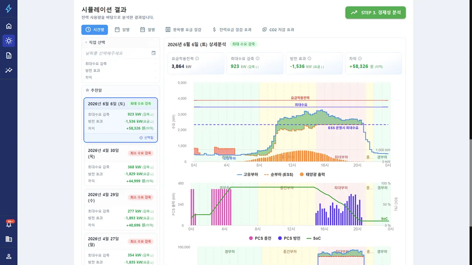Open the building organization sidebar icon

(8, 239)
